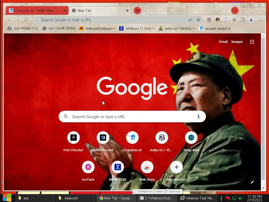The width and height of the screenshot is (269, 202).
Task: Open the Windows Start button
Action: click(7, 198)
